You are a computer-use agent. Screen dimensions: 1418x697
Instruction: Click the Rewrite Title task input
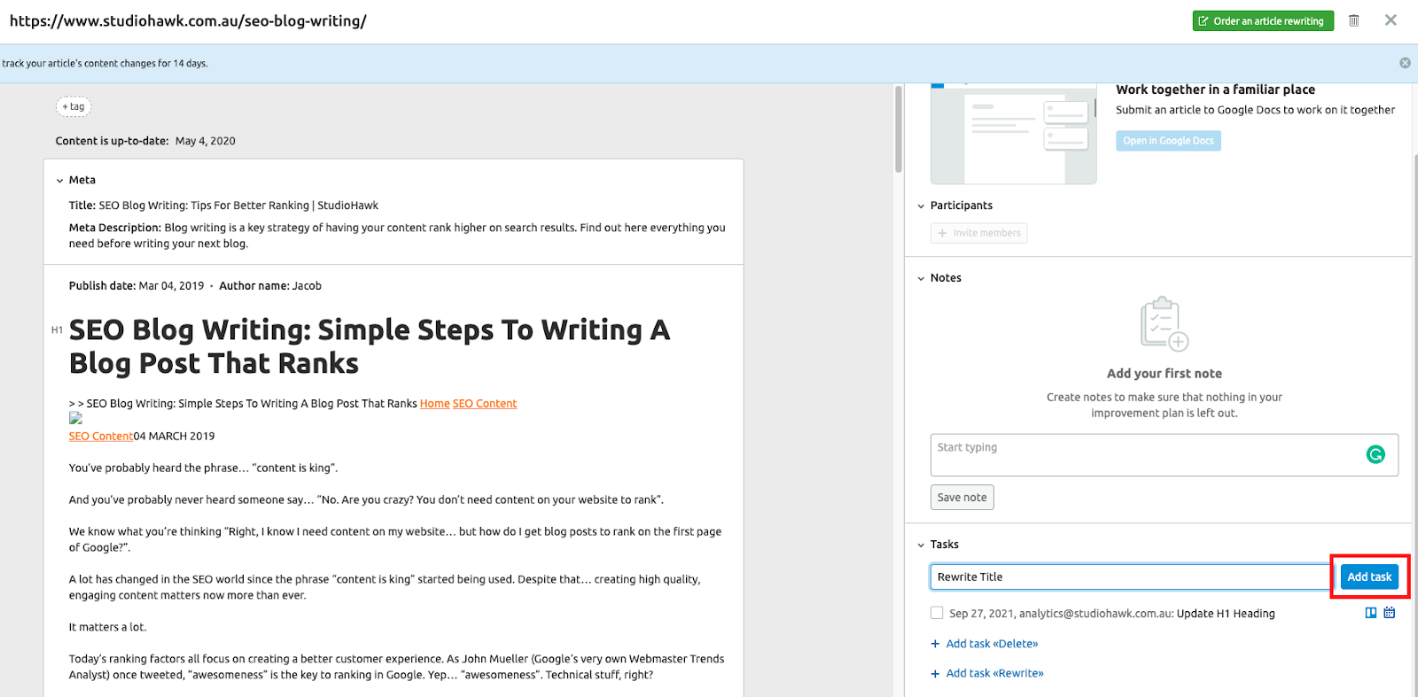(x=1131, y=577)
